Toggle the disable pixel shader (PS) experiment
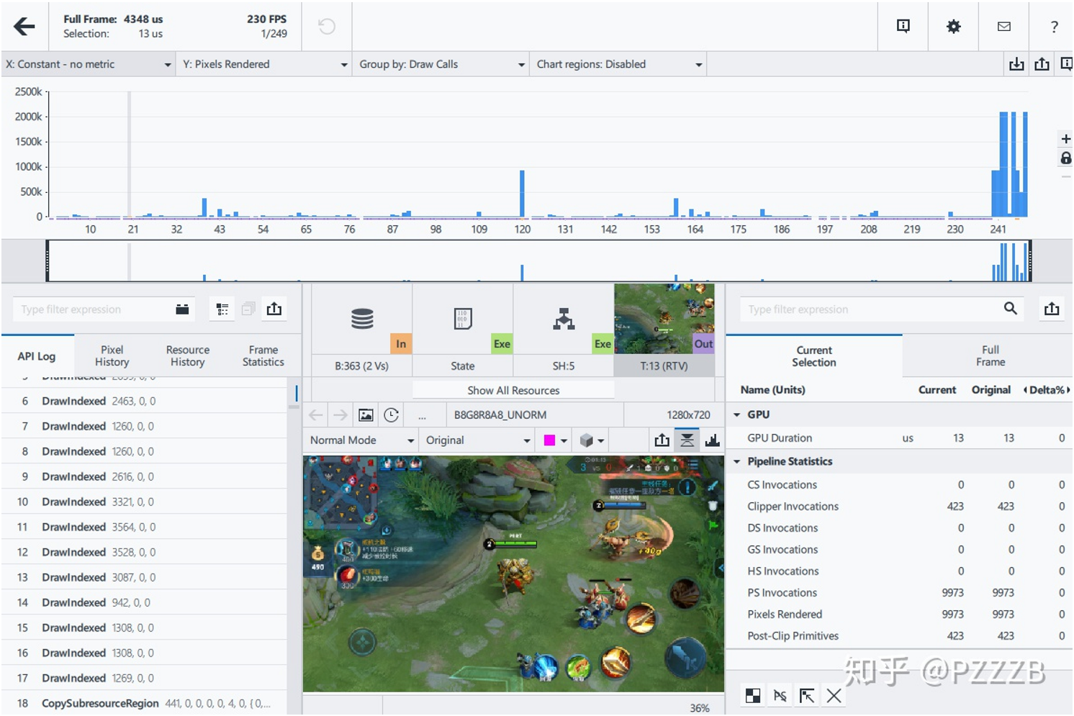The height and width of the screenshot is (716, 1074). click(780, 696)
